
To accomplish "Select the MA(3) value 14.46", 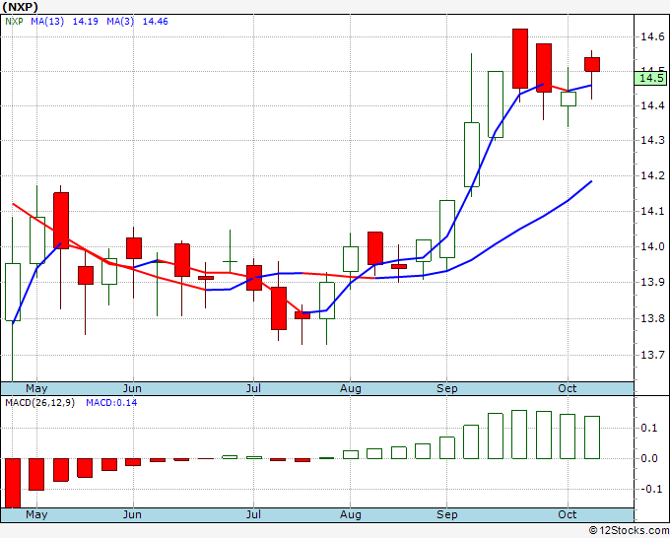I will click(x=155, y=22).
